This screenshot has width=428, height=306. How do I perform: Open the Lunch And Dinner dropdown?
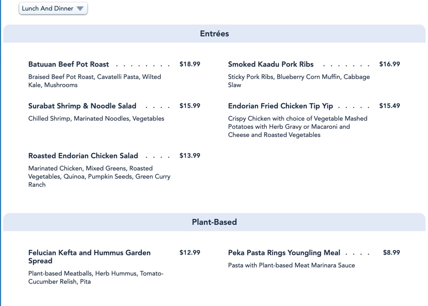click(x=53, y=9)
